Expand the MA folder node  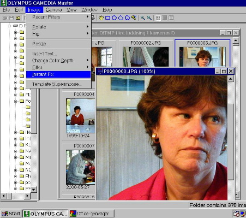[15, 151]
